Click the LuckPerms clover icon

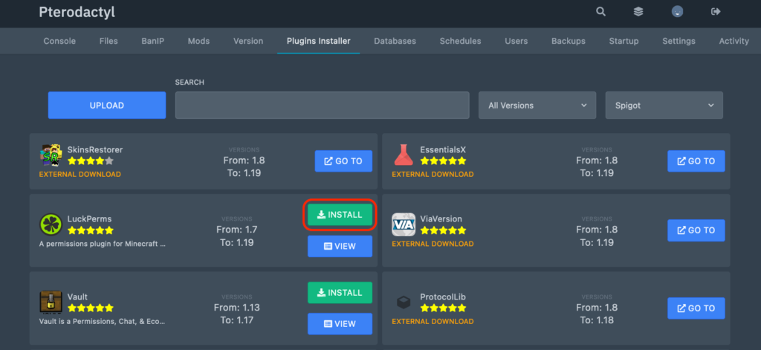coord(51,225)
